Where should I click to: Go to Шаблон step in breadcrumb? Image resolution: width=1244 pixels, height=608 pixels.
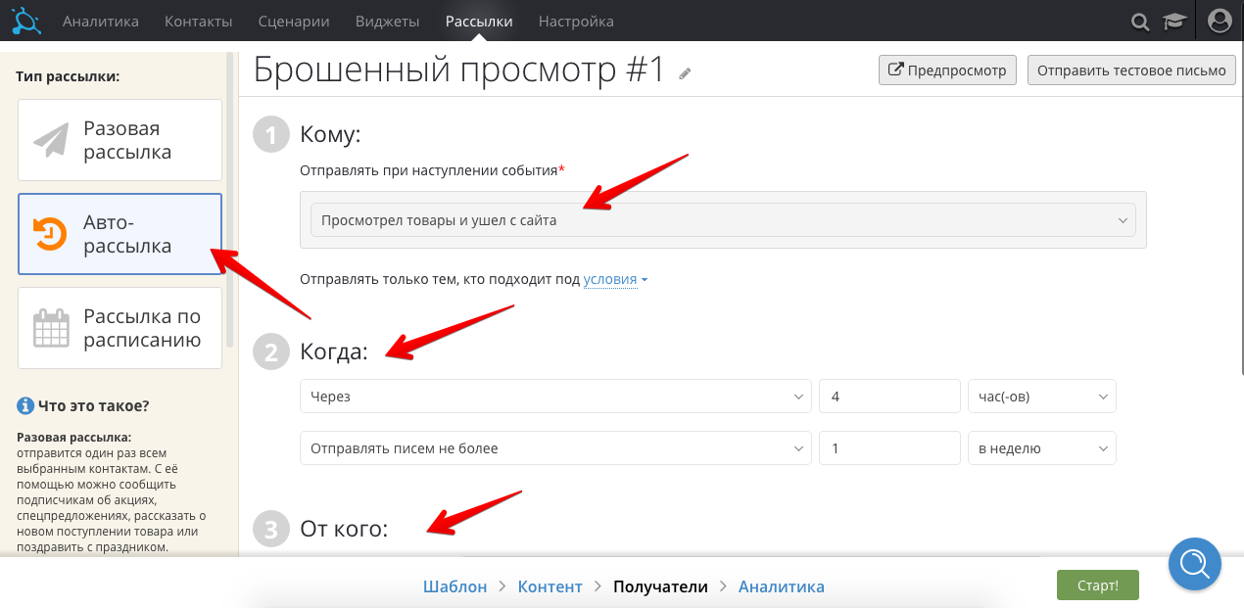pyautogui.click(x=455, y=586)
